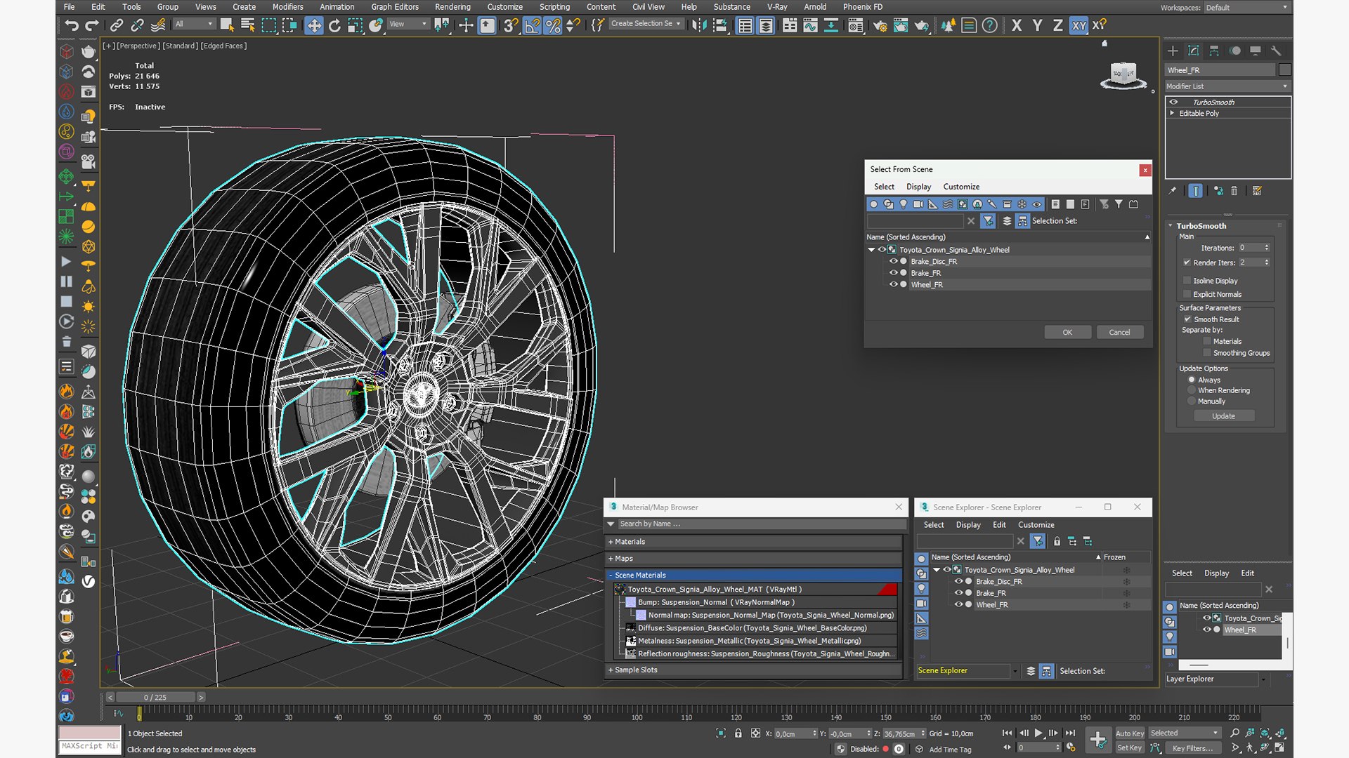Viewport: 1349px width, 758px height.
Task: Enable Separate by Smoothing Groups checkbox
Action: [1207, 353]
